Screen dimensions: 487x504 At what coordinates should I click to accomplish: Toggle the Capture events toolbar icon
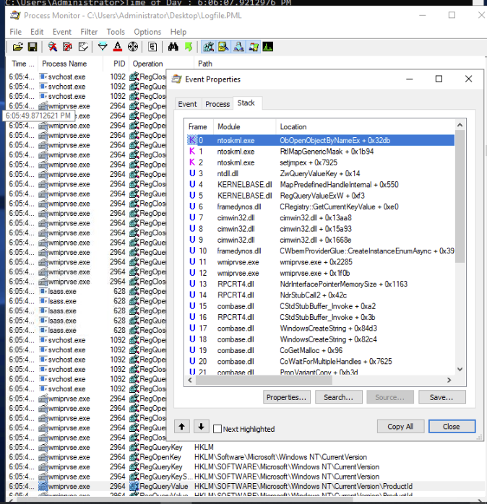pos(53,47)
